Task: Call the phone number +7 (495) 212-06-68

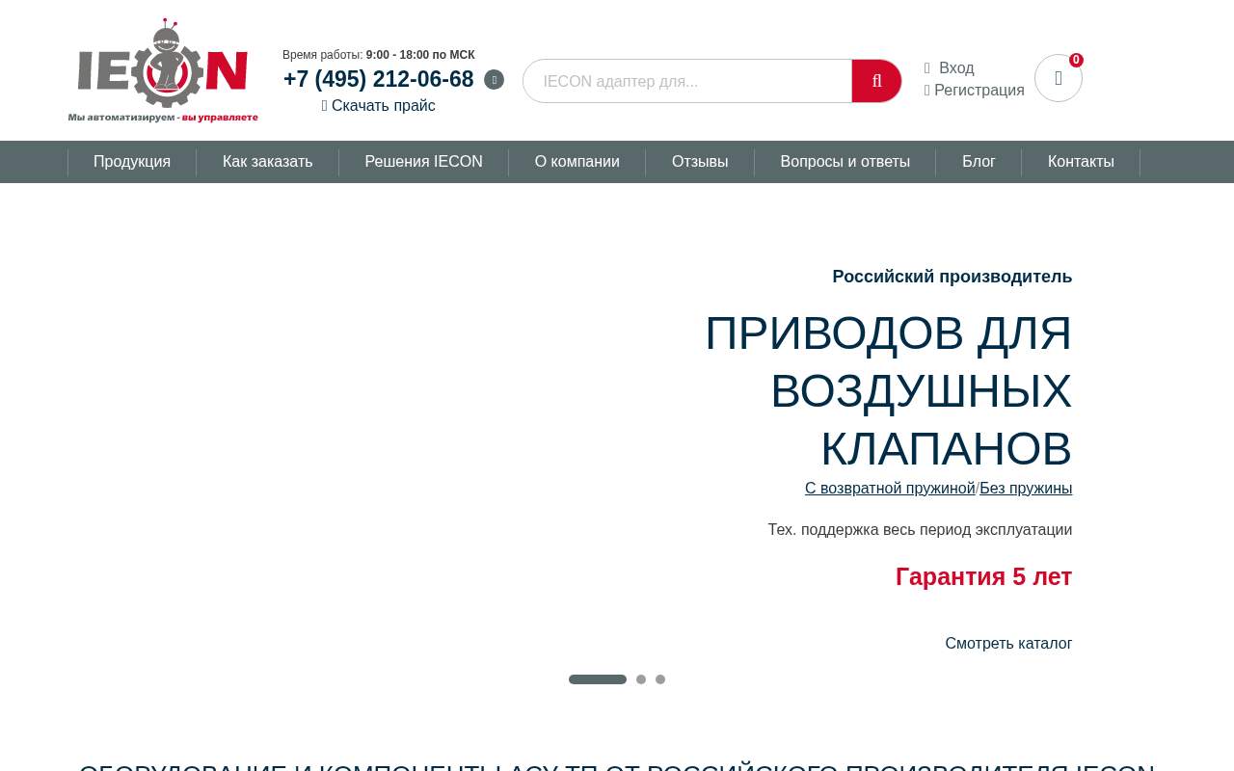Action: (x=379, y=79)
